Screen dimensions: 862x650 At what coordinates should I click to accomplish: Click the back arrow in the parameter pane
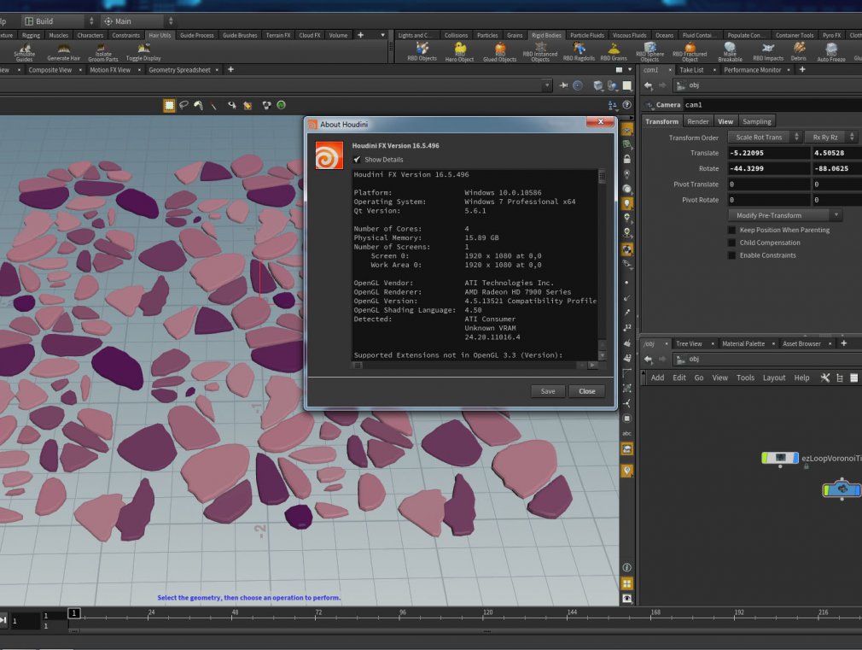648,85
